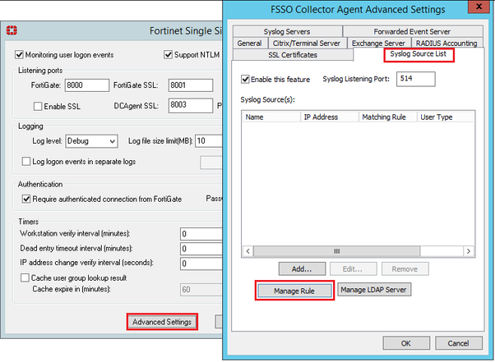
Task: Open the Log level Debug dropdown
Action: pos(91,141)
